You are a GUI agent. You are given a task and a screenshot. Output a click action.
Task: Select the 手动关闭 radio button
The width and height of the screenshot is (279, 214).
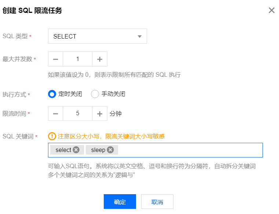(95, 94)
